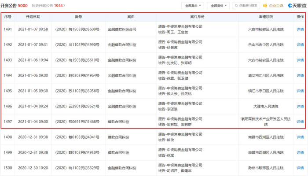The width and height of the screenshot is (308, 177).
Task: Click the search input field
Action: [x=246, y=6]
